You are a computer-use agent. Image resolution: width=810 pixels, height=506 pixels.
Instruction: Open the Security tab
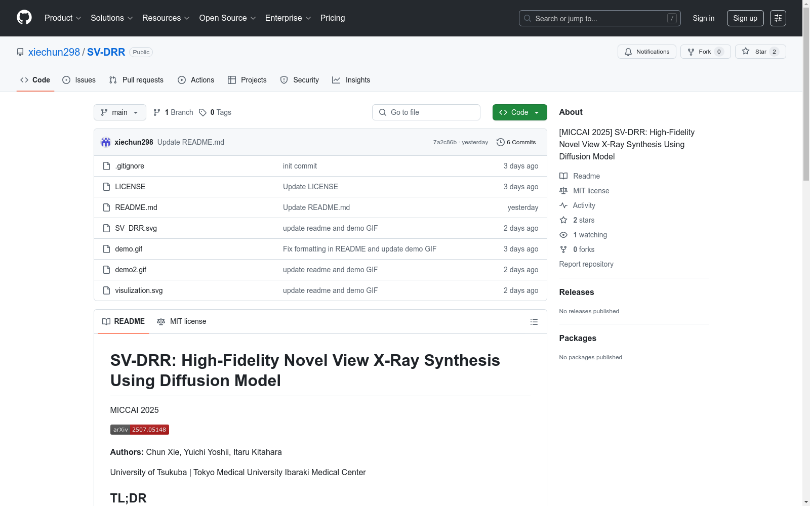pyautogui.click(x=300, y=80)
